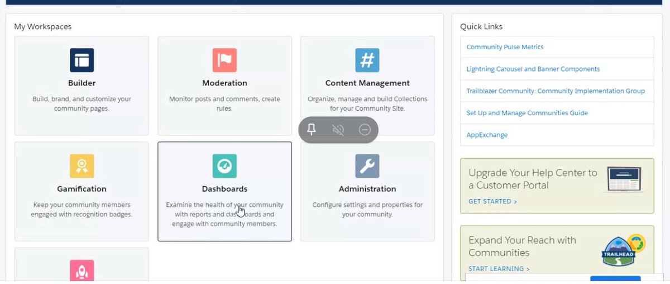670x284 pixels.
Task: Click 'Keep your community members engaged' text
Action: click(x=82, y=210)
